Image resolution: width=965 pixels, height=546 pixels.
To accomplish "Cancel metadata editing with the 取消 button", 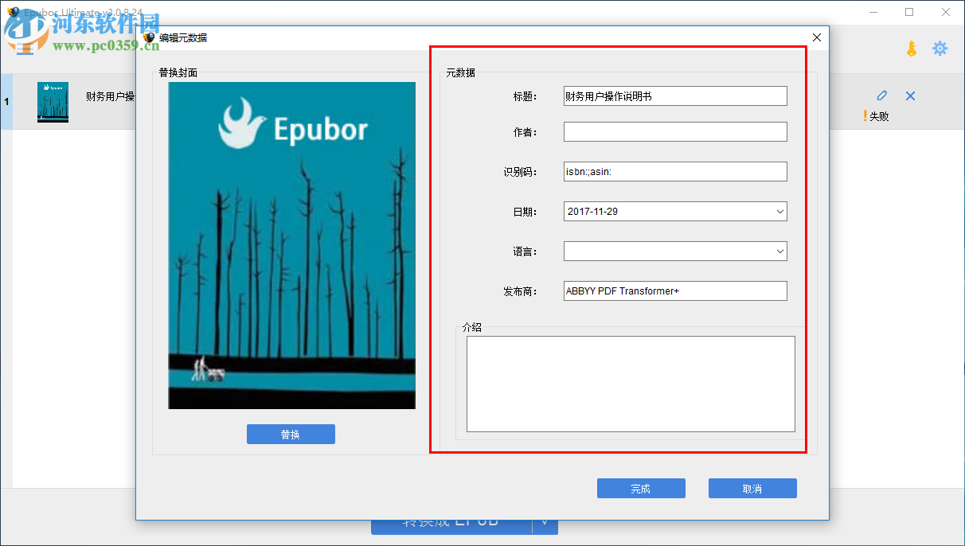I will [752, 488].
